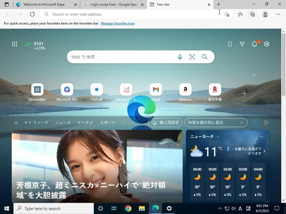Open Google Chrome from the taskbar
This screenshot has width=286, height=214.
tap(128, 208)
